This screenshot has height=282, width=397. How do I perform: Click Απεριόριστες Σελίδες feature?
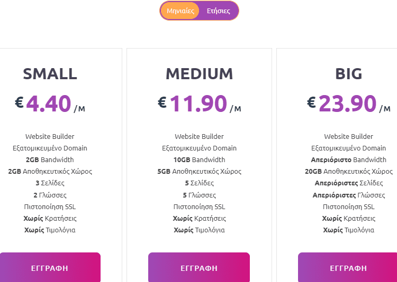[349, 183]
